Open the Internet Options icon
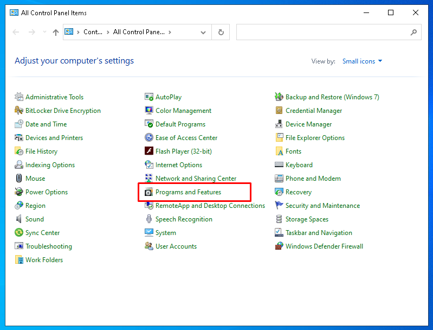 [x=149, y=164]
